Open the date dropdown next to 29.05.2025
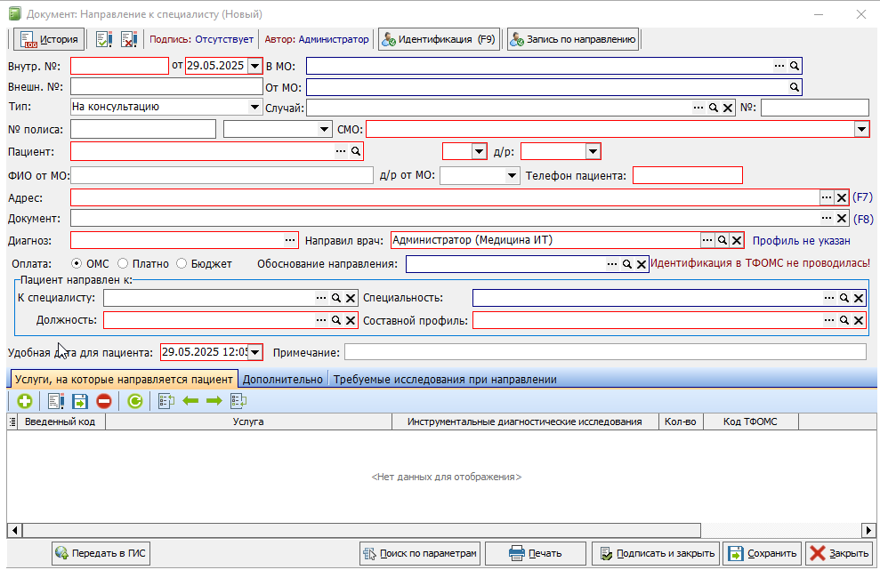This screenshot has height=570, width=880. pyautogui.click(x=254, y=66)
